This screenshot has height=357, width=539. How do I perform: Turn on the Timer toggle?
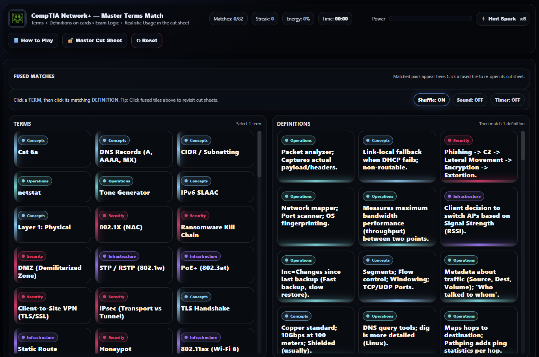click(507, 100)
